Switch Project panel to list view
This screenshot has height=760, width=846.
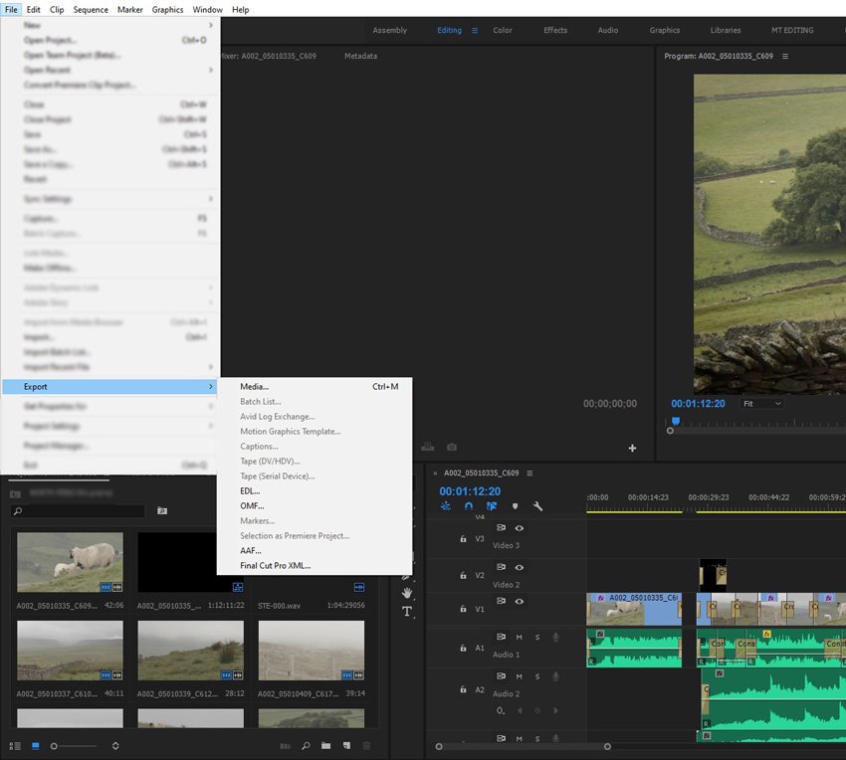[15, 745]
